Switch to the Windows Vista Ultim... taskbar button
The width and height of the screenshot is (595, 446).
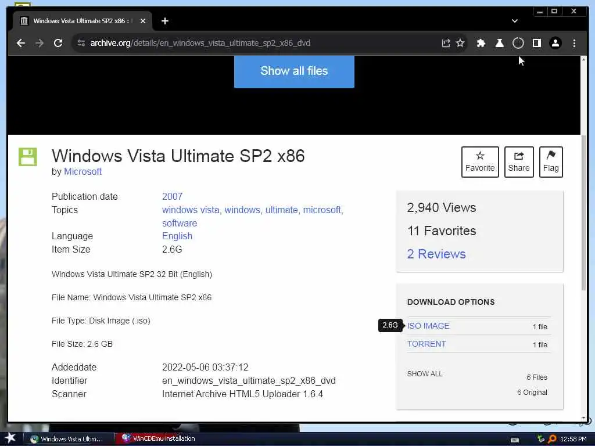[x=69, y=439]
